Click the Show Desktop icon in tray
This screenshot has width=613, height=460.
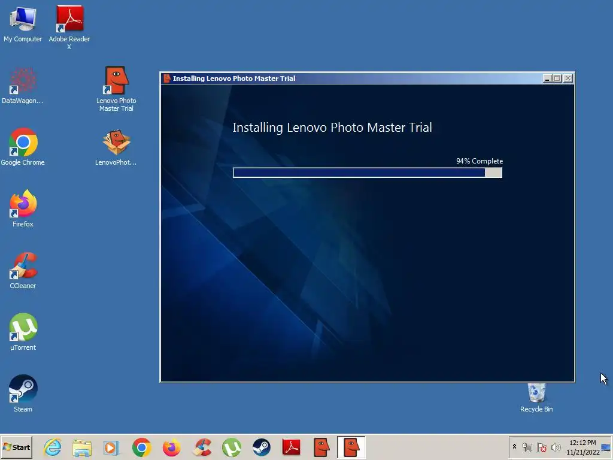(606, 447)
